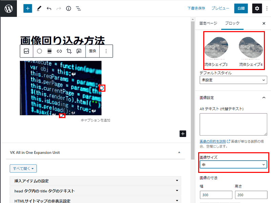Open the image alignment option
This screenshot has width=271, height=203.
(49, 51)
